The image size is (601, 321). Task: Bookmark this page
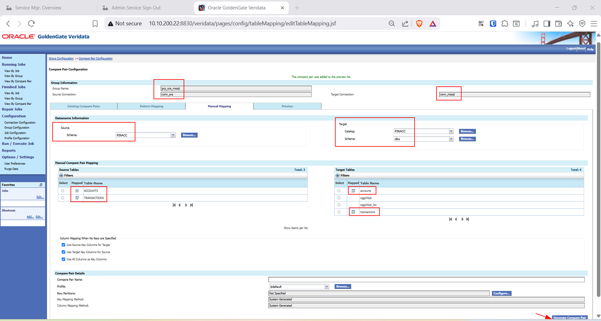click(95, 23)
